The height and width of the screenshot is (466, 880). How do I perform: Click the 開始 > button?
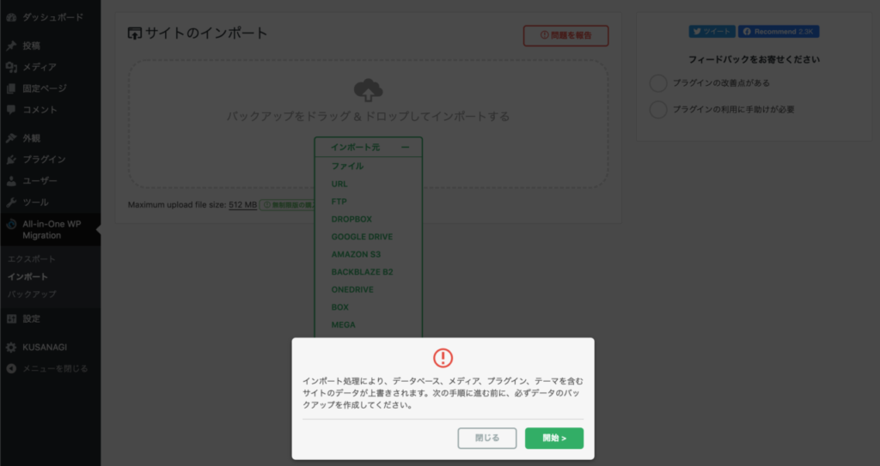click(554, 438)
